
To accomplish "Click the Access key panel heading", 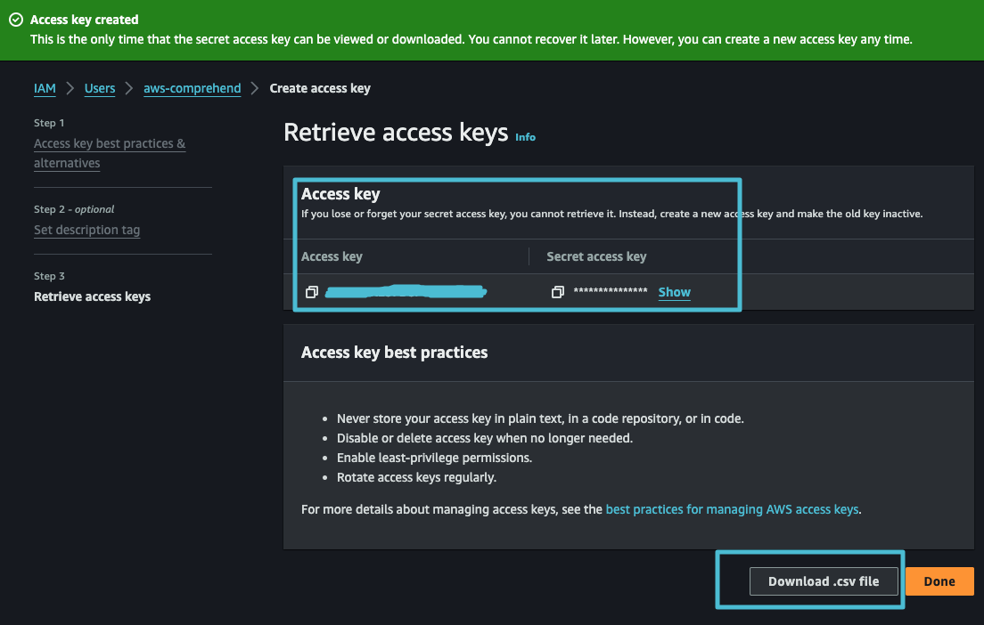I will [x=340, y=193].
